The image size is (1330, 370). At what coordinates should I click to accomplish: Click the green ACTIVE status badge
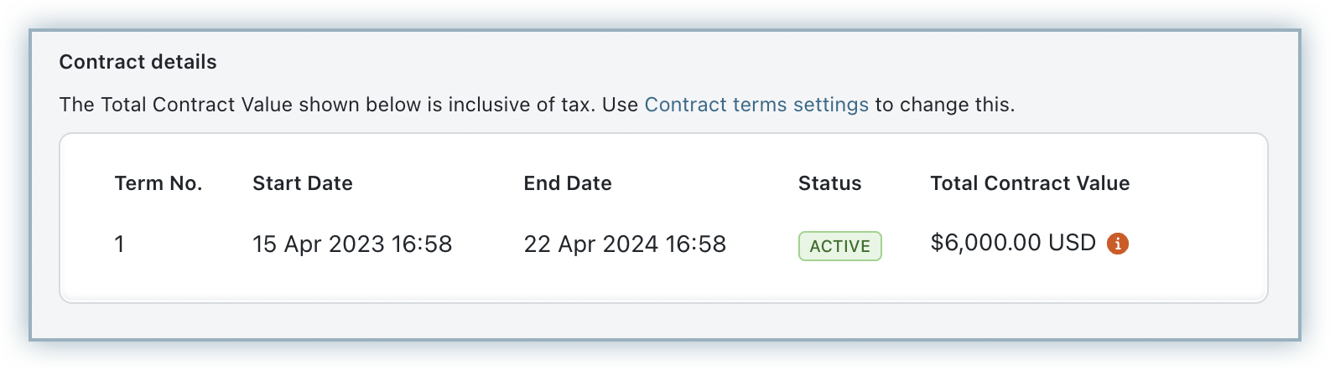839,246
